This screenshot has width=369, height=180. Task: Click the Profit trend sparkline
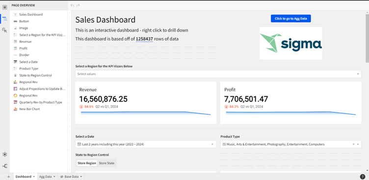(290, 113)
